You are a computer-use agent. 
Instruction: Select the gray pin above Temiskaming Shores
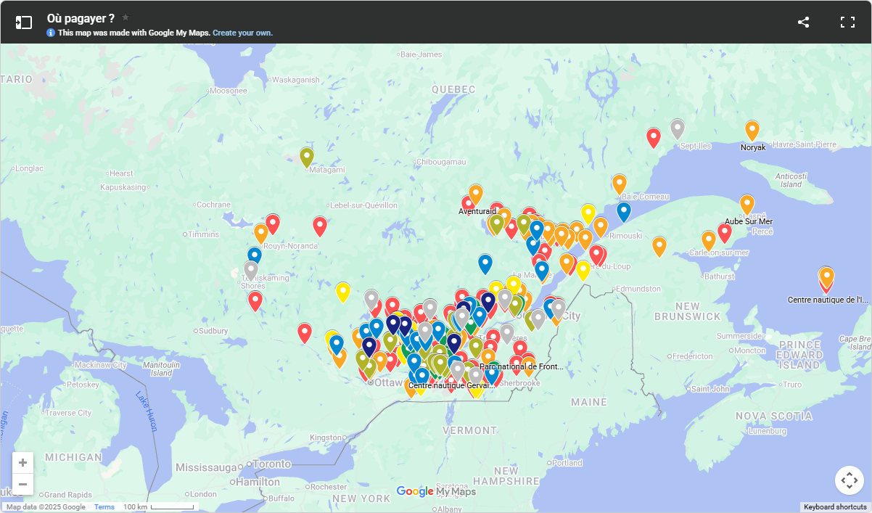tap(251, 271)
